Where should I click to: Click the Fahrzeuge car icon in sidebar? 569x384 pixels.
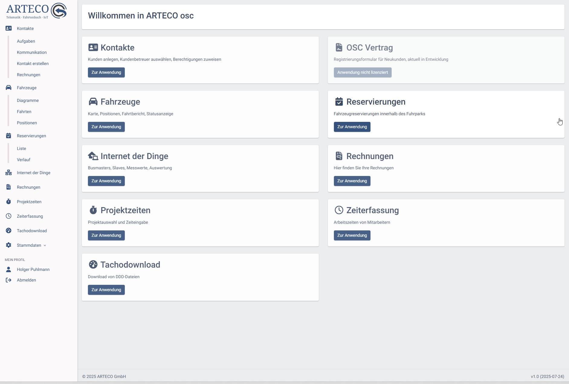point(8,88)
